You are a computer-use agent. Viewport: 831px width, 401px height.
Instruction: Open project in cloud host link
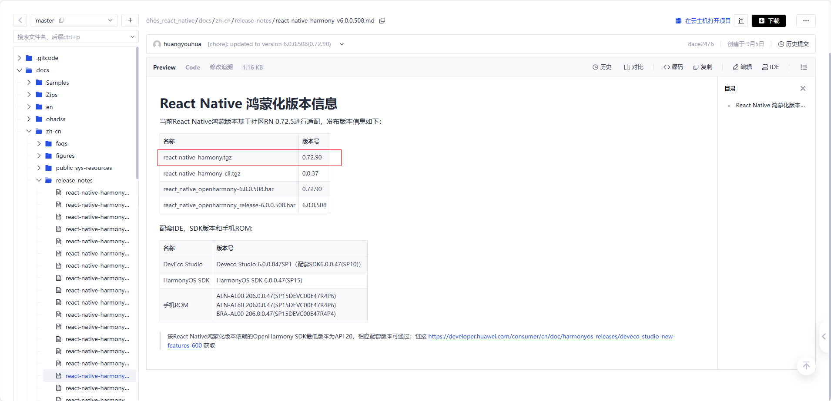point(703,21)
